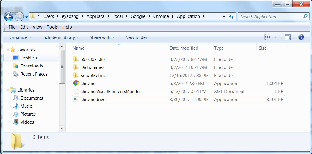Image resolution: width=312 pixels, height=154 pixels.
Task: Open the Include in library dropdown
Action: 60,37
